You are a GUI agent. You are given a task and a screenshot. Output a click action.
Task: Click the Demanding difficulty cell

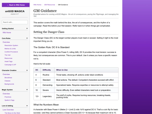[48, 85]
